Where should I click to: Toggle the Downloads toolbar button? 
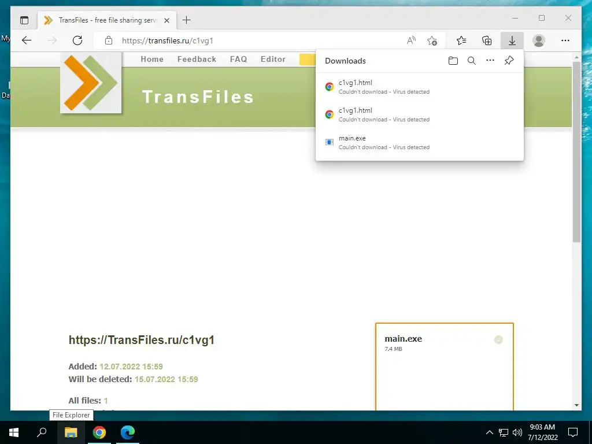512,40
